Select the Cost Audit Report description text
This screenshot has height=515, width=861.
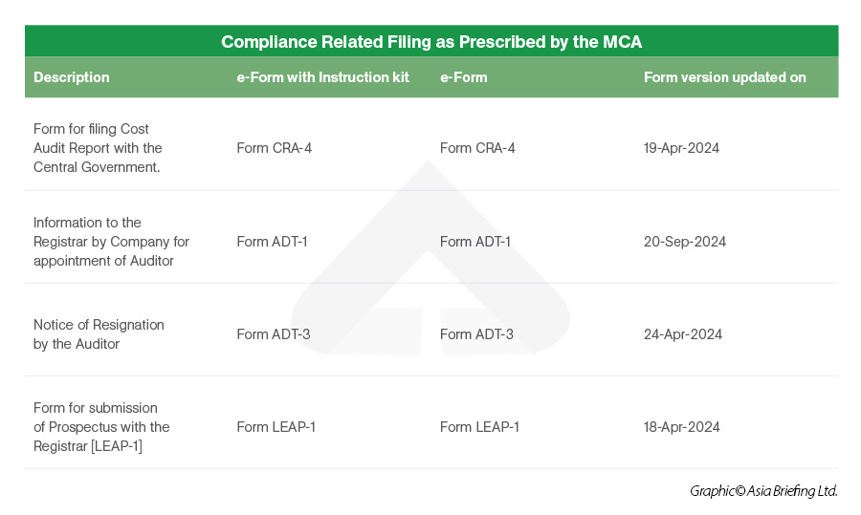(x=98, y=148)
